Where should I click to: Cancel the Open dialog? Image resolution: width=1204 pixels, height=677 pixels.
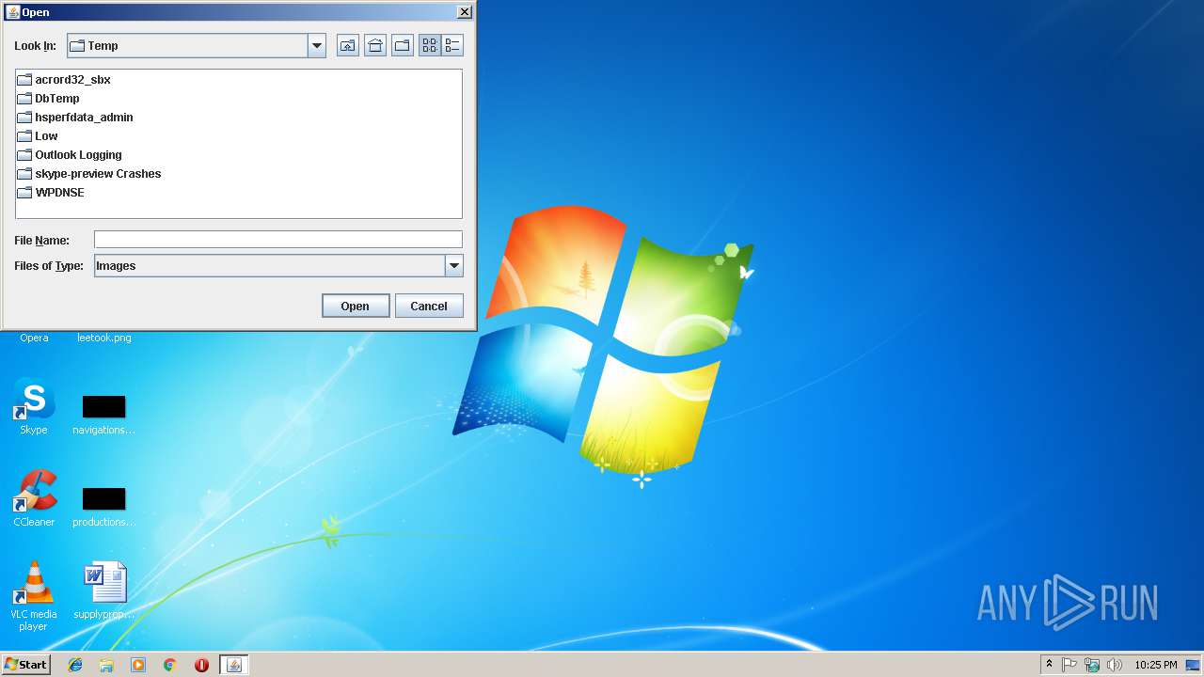coord(429,306)
